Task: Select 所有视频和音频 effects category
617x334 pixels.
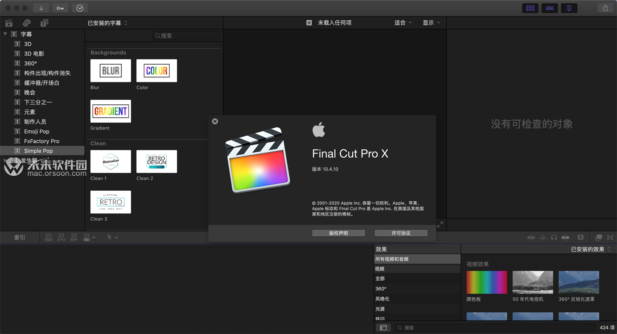Action: (417, 259)
